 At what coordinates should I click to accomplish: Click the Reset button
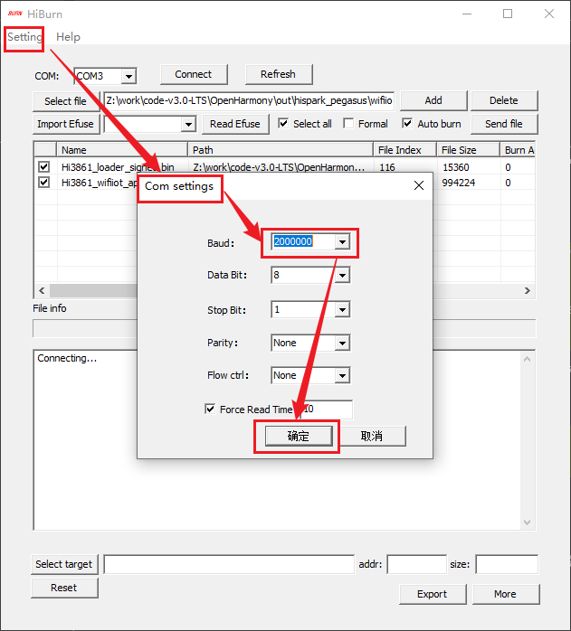click(64, 588)
